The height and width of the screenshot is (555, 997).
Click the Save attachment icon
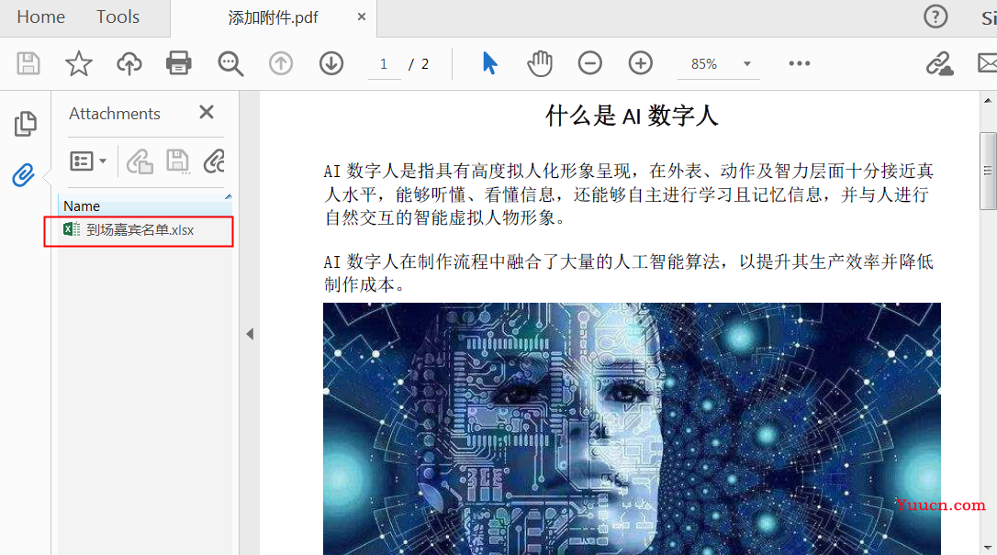177,161
